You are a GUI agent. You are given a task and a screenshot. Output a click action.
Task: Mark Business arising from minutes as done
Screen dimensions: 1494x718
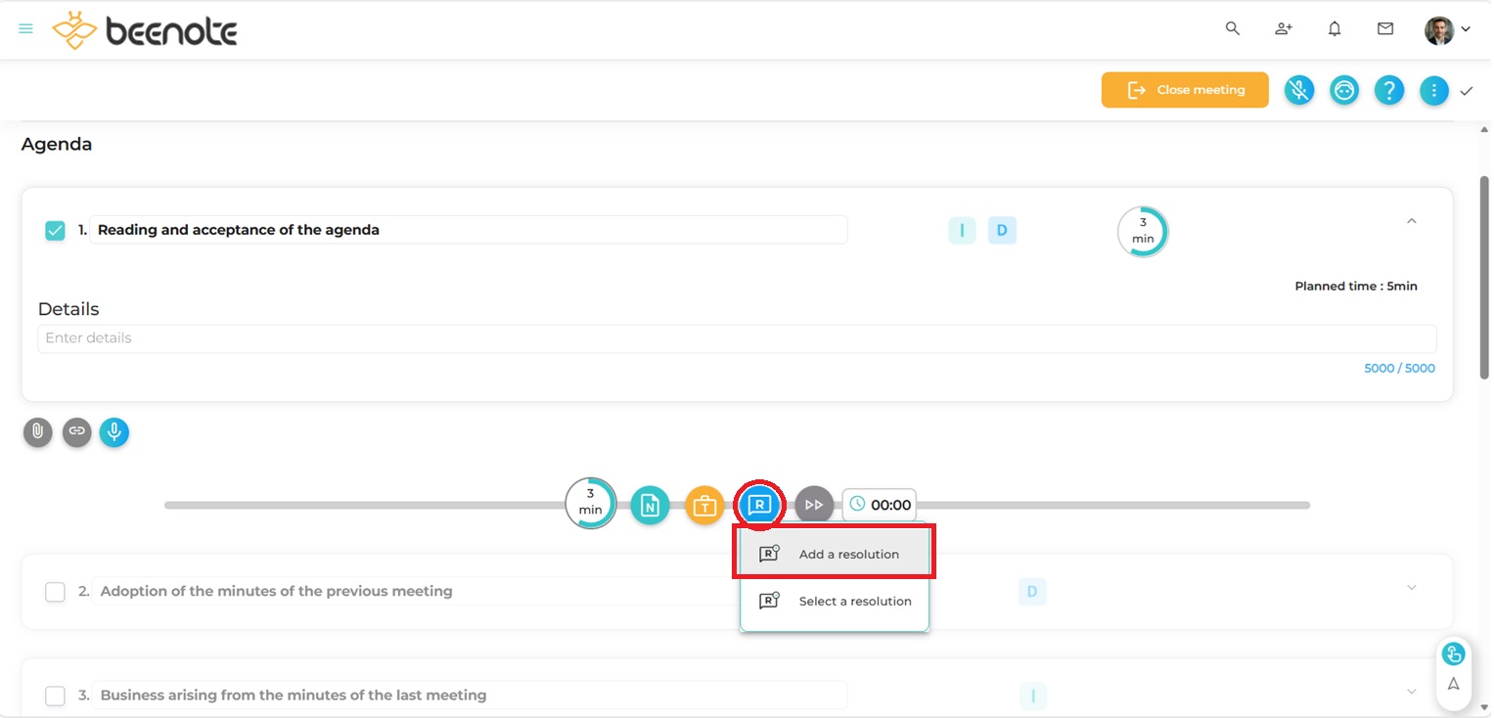[x=55, y=696]
